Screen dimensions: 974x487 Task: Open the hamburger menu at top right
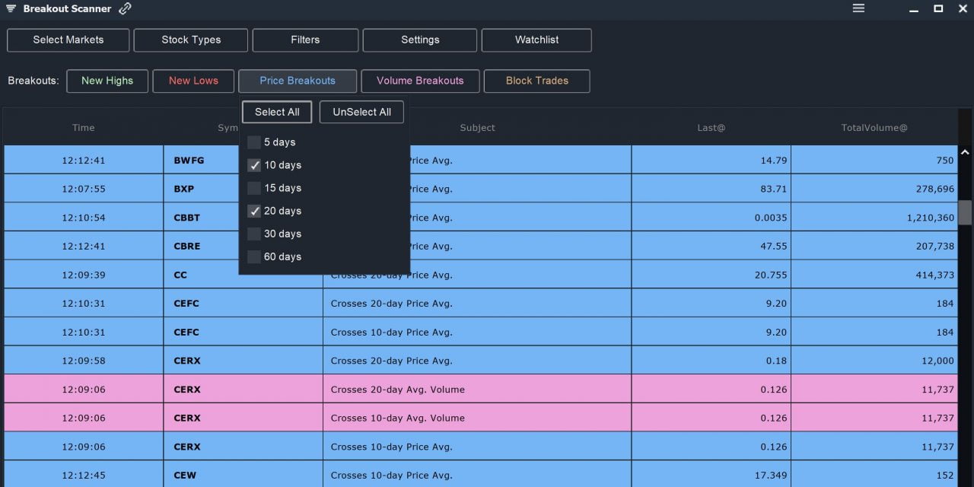(858, 8)
